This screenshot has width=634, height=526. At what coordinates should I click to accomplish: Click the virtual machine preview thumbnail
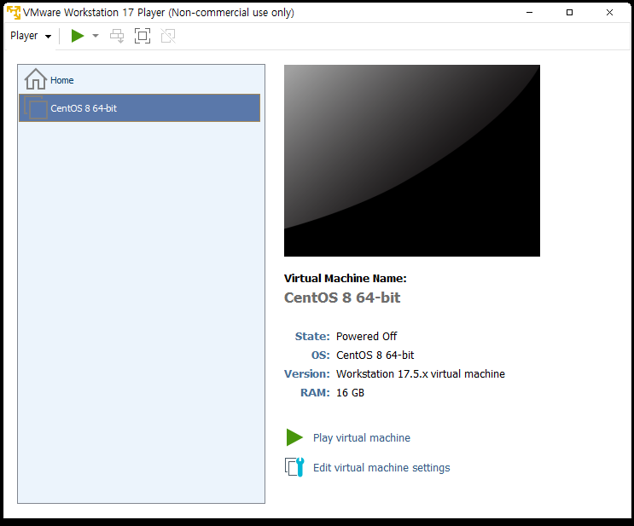point(412,160)
